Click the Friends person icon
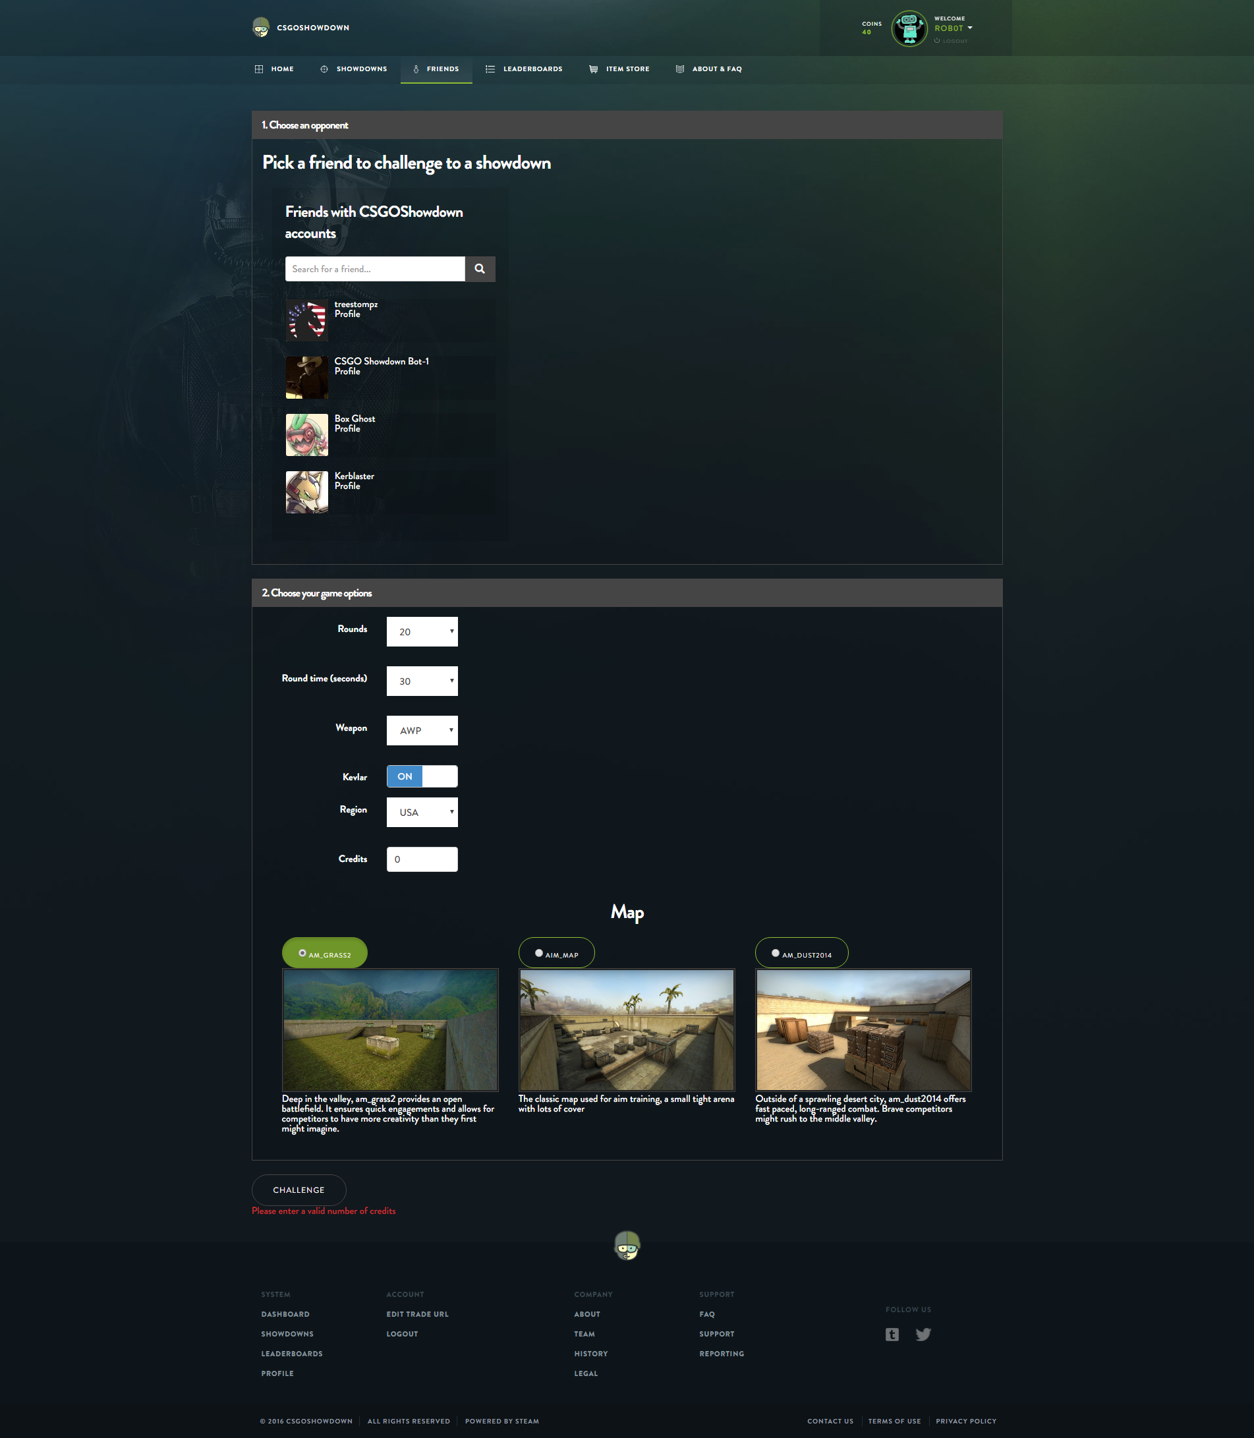 point(416,69)
